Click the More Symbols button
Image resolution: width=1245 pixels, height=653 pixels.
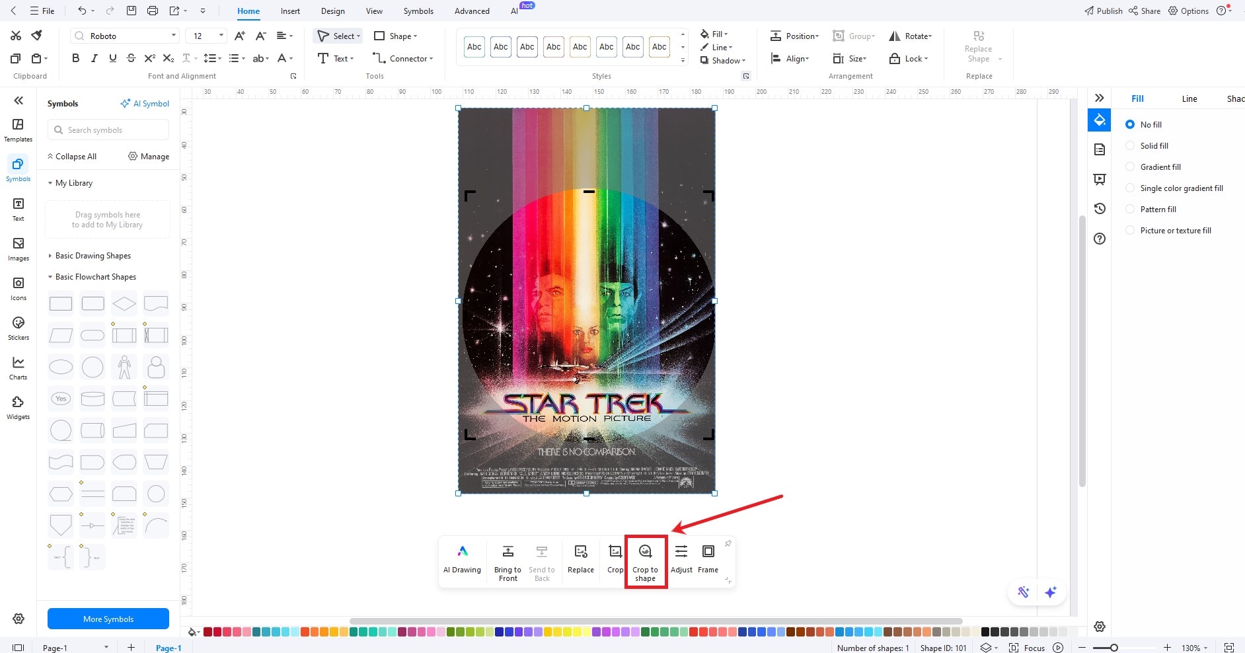[108, 619]
